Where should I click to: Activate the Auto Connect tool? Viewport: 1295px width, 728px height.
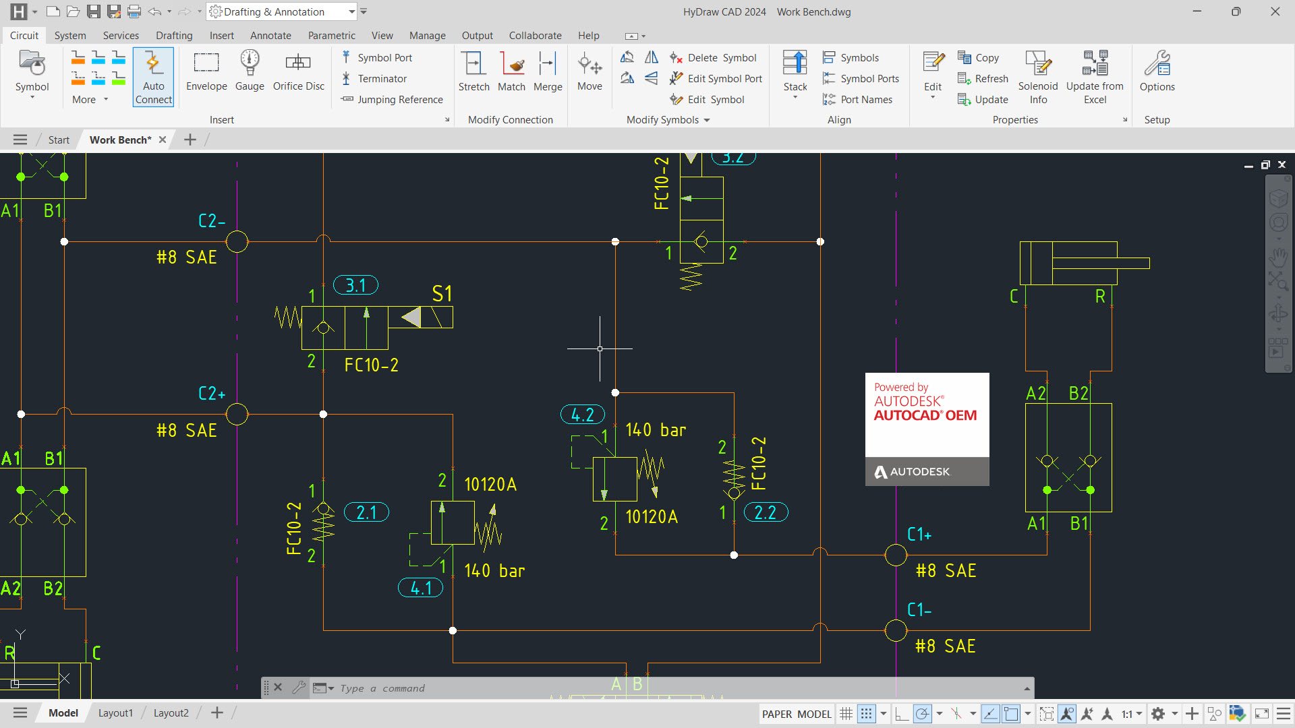point(153,77)
